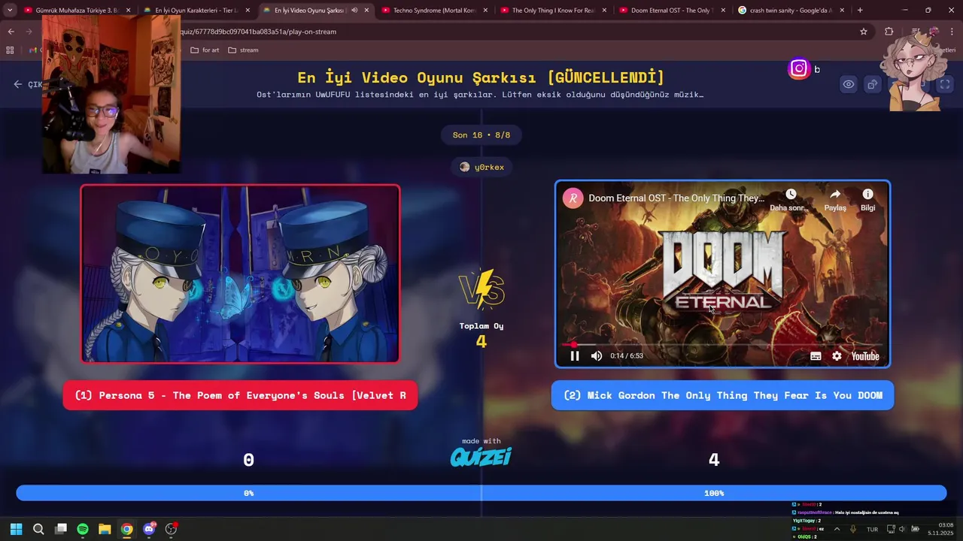Viewport: 963px width, 541px height.
Task: Select the Persona 5 twins image
Action: (240, 274)
